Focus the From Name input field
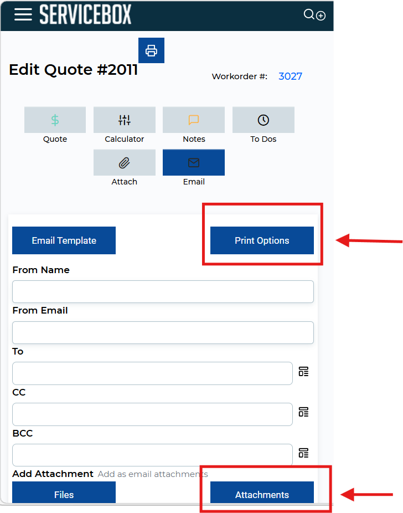The image size is (403, 513). (x=163, y=291)
